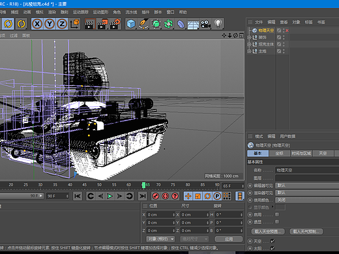The height and width of the screenshot is (254, 339).
Task: Toggle the Z axis lock
Action: (x=62, y=23)
